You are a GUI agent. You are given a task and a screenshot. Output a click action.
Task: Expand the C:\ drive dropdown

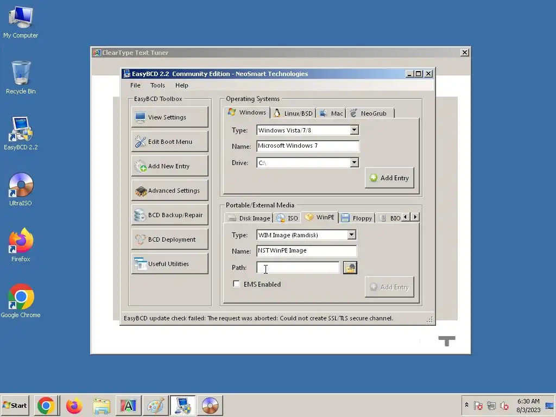point(354,163)
